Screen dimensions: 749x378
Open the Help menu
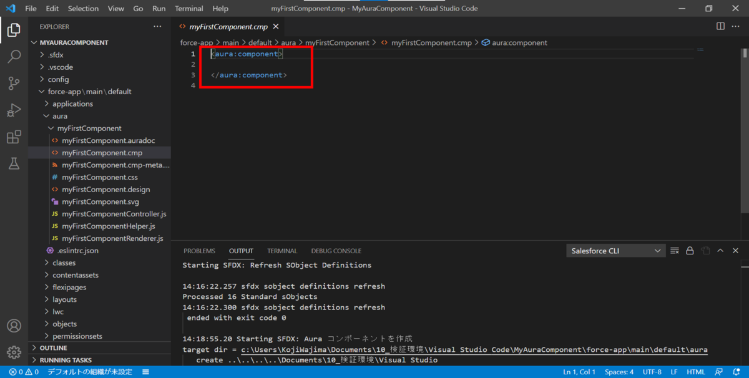click(x=220, y=9)
